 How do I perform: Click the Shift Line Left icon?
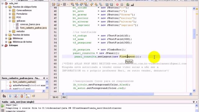pyautogui.click(x=107, y=5)
